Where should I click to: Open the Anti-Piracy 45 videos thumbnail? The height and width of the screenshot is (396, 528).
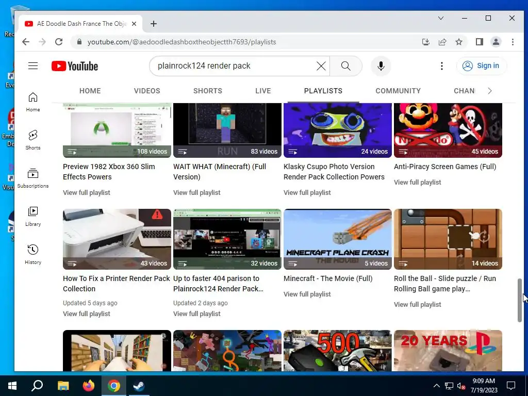448,130
